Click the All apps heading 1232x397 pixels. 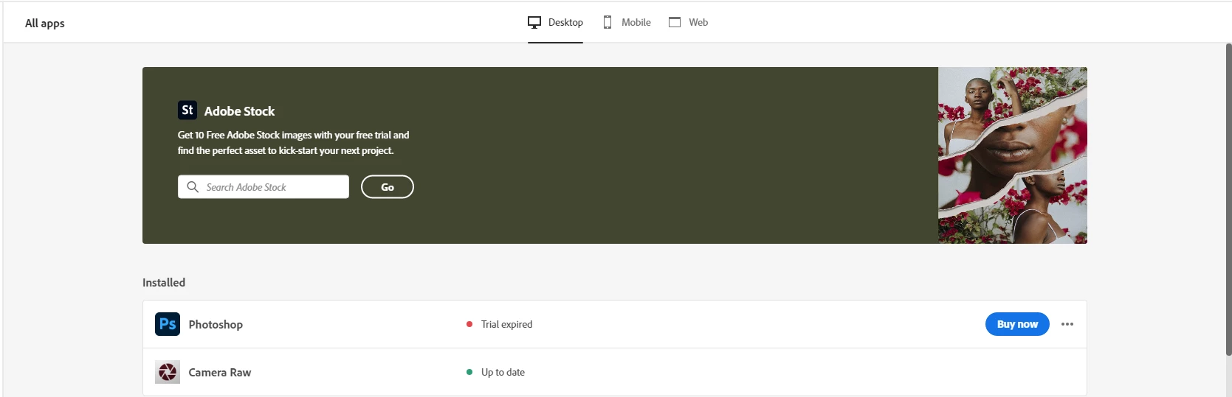click(x=45, y=24)
